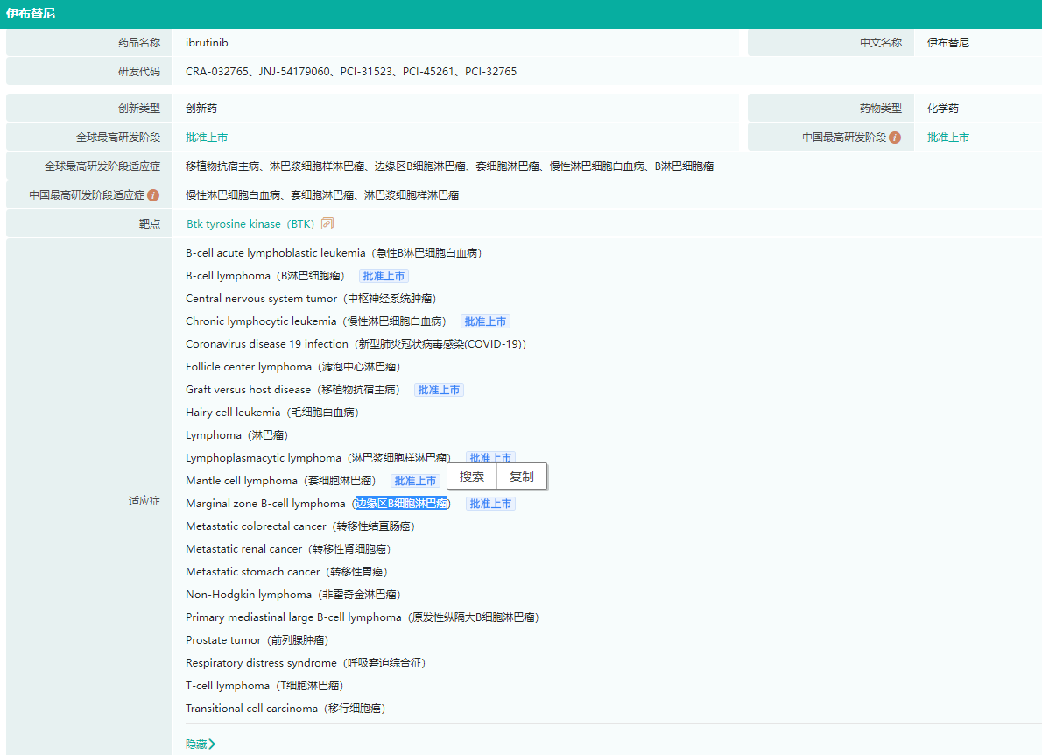Click 批准上市 tag next to B-cell lymphoma
This screenshot has height=755, width=1042.
coord(384,276)
